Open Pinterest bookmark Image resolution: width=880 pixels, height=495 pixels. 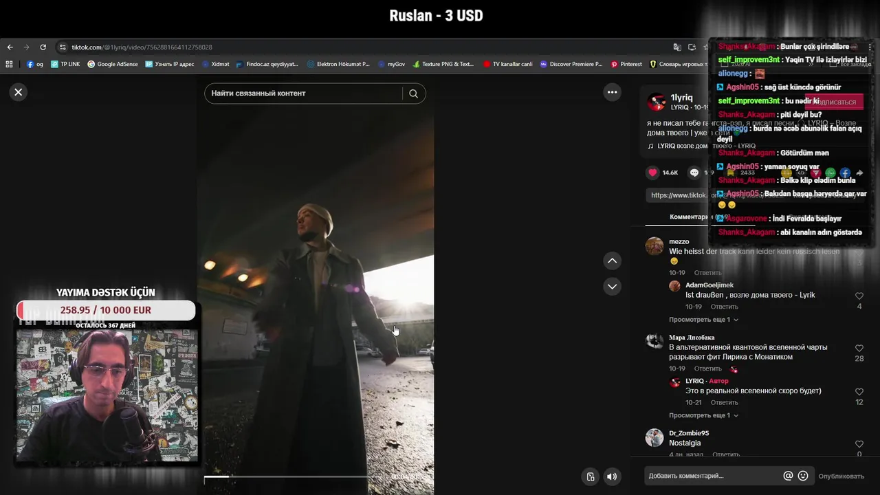pyautogui.click(x=626, y=64)
